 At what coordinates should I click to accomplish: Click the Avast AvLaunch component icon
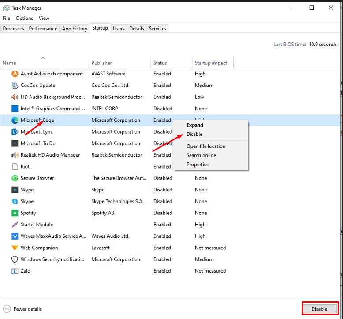[x=14, y=74]
